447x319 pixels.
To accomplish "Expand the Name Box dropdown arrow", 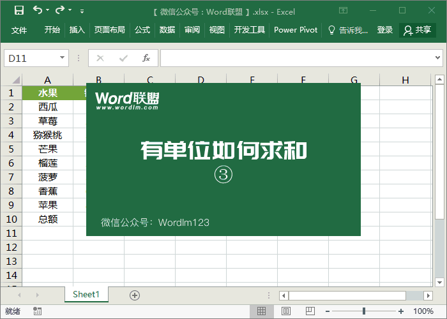I will 62,58.
